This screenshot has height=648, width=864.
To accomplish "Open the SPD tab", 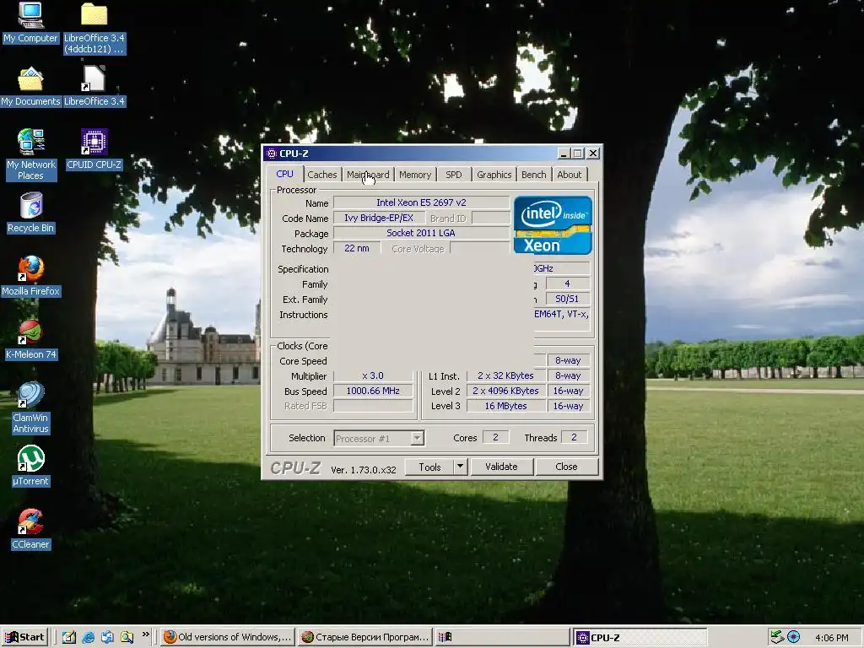I will (x=453, y=175).
